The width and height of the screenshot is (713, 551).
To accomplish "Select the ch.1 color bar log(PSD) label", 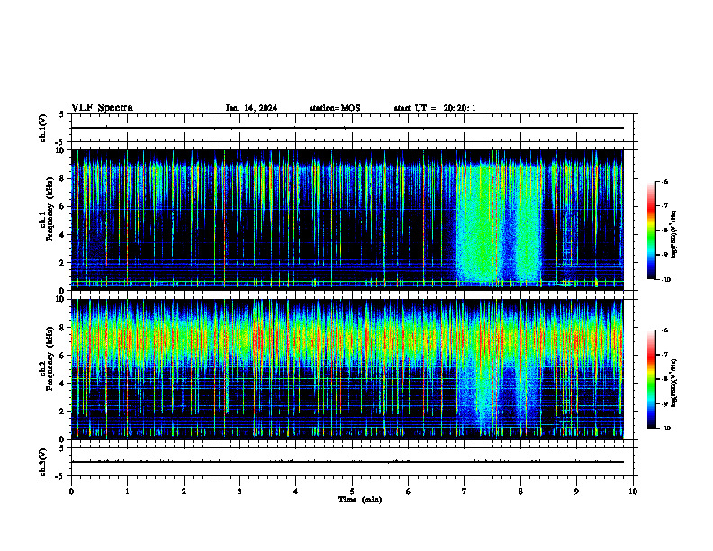I will (x=674, y=234).
